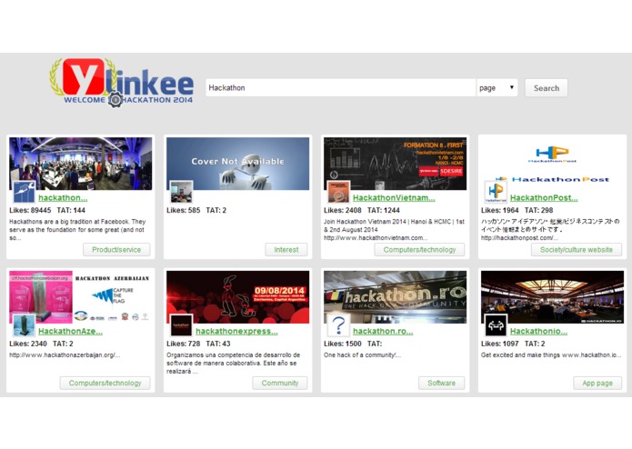This screenshot has width=632, height=449.
Task: Click the Hackathonio black logo avatar
Action: tap(496, 325)
